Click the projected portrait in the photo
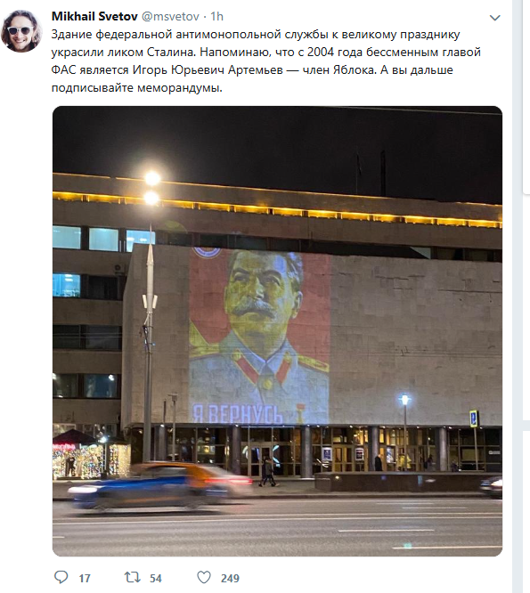 [259, 336]
